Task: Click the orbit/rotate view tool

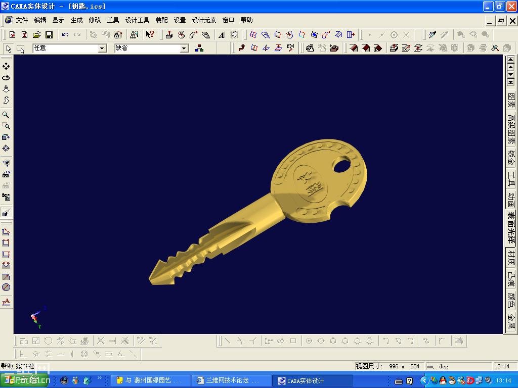Action: pyautogui.click(x=6, y=77)
